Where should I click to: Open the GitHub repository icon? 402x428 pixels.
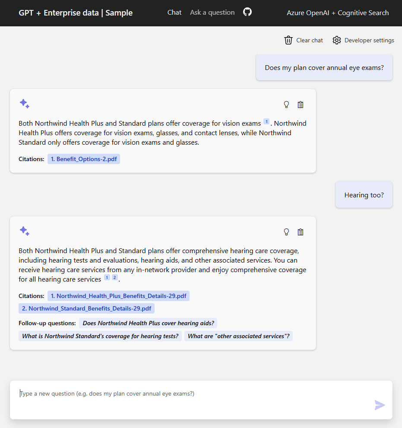pyautogui.click(x=247, y=12)
